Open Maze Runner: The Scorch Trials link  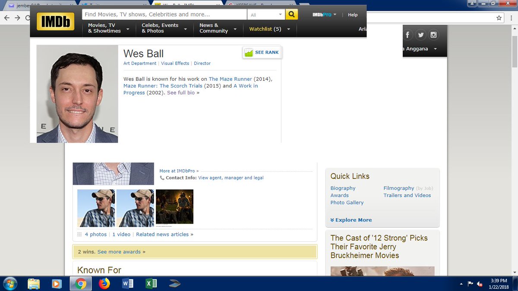(163, 86)
